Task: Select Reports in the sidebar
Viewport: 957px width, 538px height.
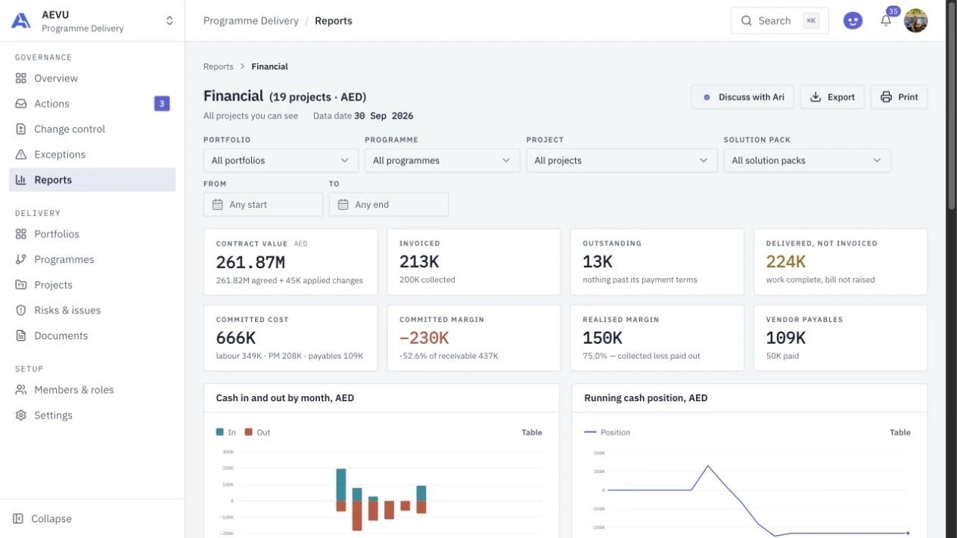Action: click(x=92, y=180)
